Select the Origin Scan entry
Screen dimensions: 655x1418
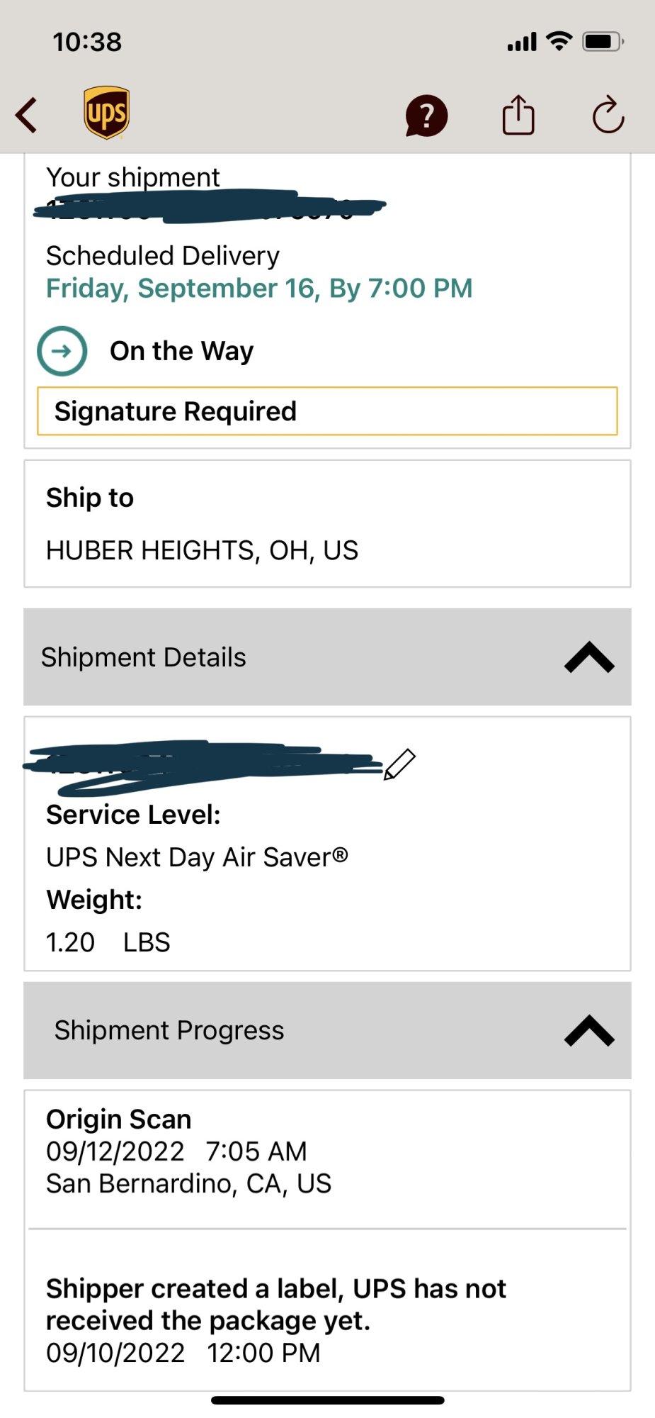pyautogui.click(x=327, y=1151)
